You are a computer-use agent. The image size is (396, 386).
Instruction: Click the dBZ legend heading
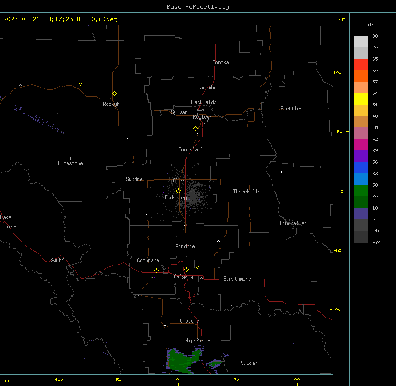(372, 24)
